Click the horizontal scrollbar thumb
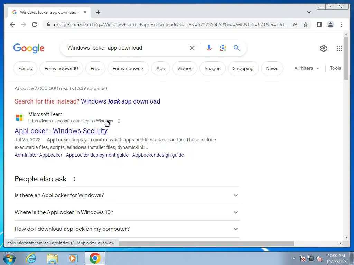 [207, 243]
